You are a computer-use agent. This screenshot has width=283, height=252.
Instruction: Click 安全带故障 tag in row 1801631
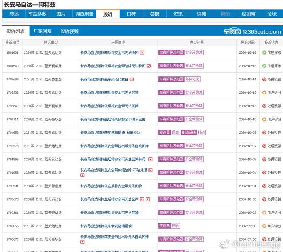(x=194, y=52)
